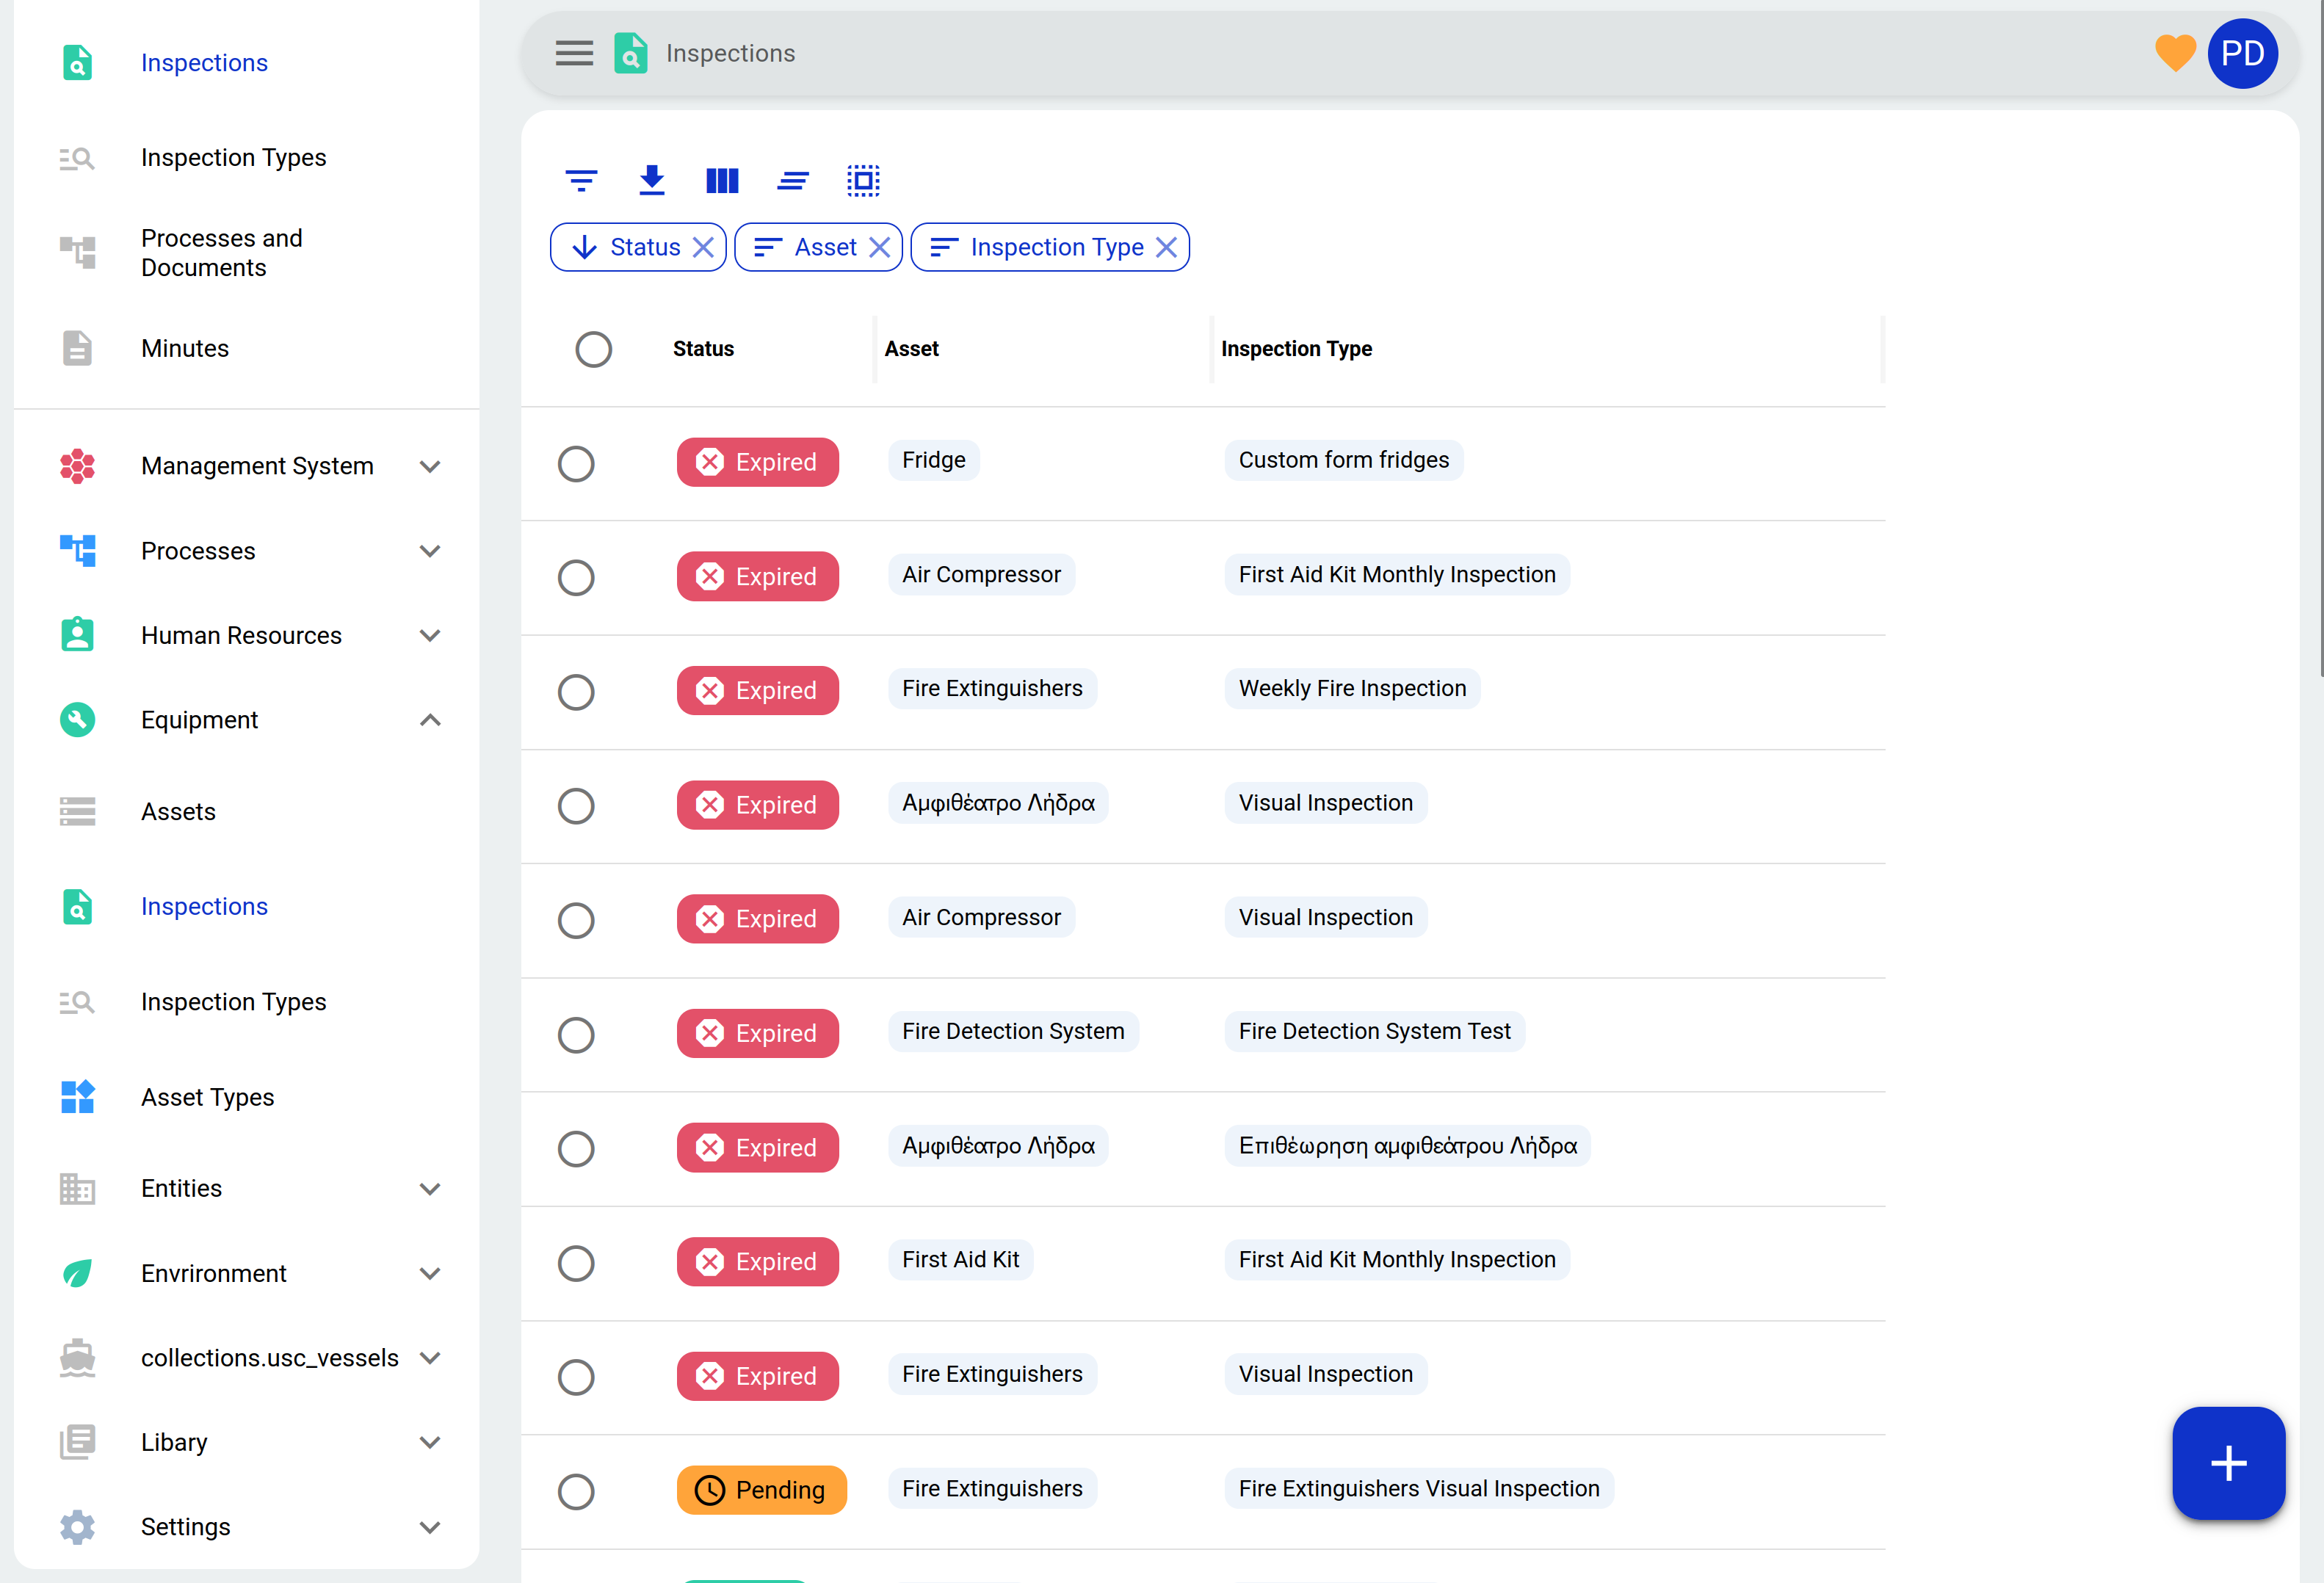The height and width of the screenshot is (1583, 2324).
Task: Remove the Status sort chip
Action: tap(704, 247)
